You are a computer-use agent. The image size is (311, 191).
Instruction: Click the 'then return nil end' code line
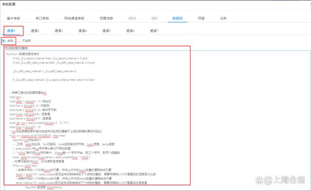pos(53,80)
